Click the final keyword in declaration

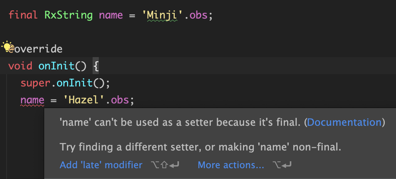coord(23,15)
